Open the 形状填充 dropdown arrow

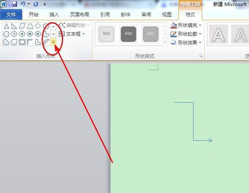click(200, 25)
